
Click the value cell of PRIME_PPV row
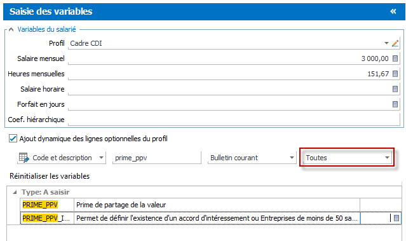pyautogui.click(x=381, y=205)
